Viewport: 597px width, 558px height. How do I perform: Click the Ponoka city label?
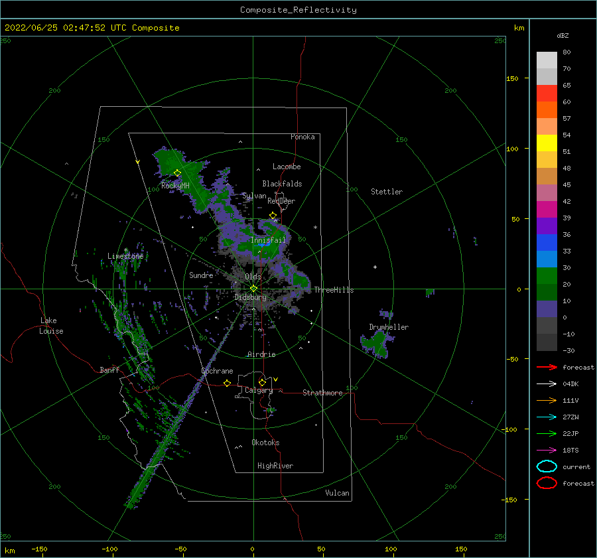tap(302, 137)
